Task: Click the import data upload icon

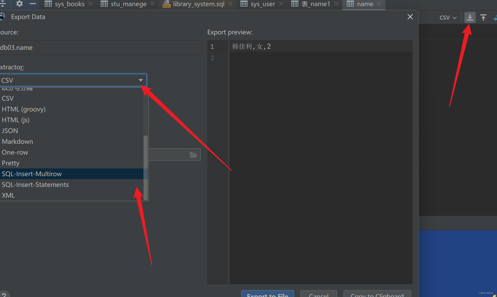Action: [483, 17]
